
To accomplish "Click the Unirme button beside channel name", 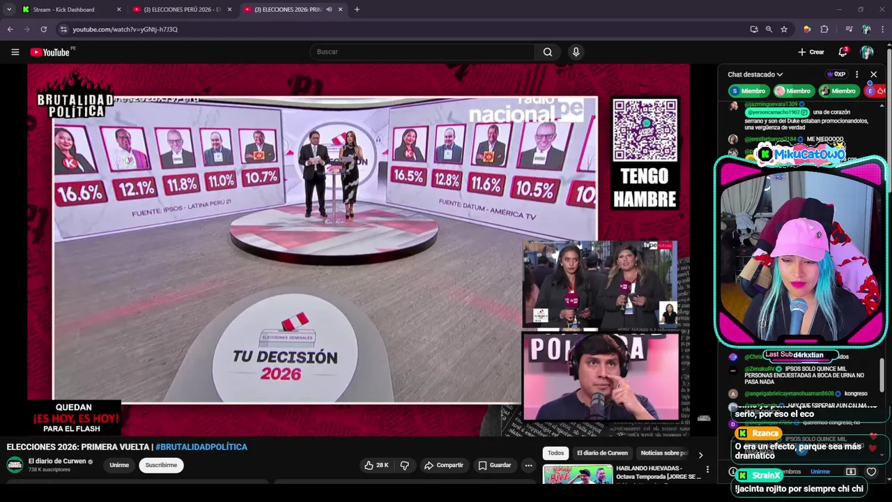I will coord(119,465).
